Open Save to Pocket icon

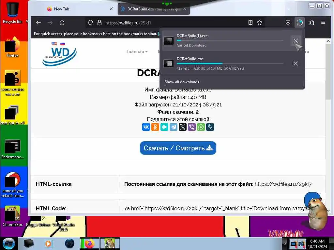pyautogui.click(x=288, y=22)
